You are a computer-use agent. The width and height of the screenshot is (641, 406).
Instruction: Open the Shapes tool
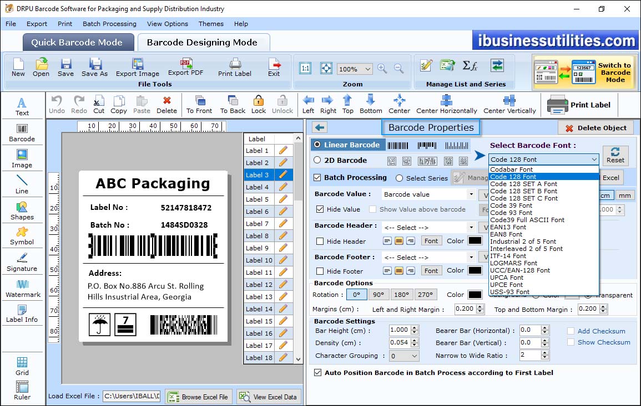pos(22,211)
